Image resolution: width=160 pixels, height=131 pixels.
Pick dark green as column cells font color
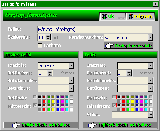[49, 97]
